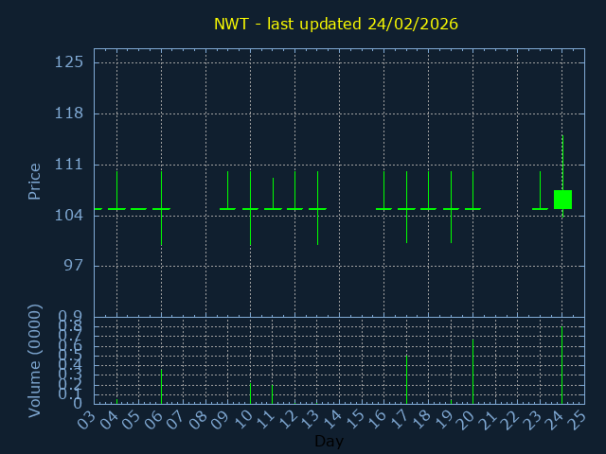Click the day 06 candlestick
The image size is (606, 454).
(x=161, y=208)
